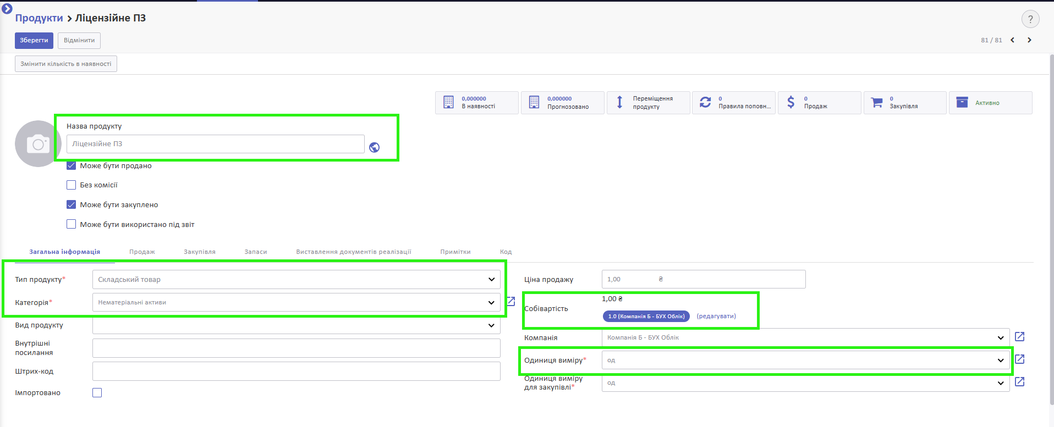
Task: Switch to Загальна інформація tab
Action: [x=65, y=252]
